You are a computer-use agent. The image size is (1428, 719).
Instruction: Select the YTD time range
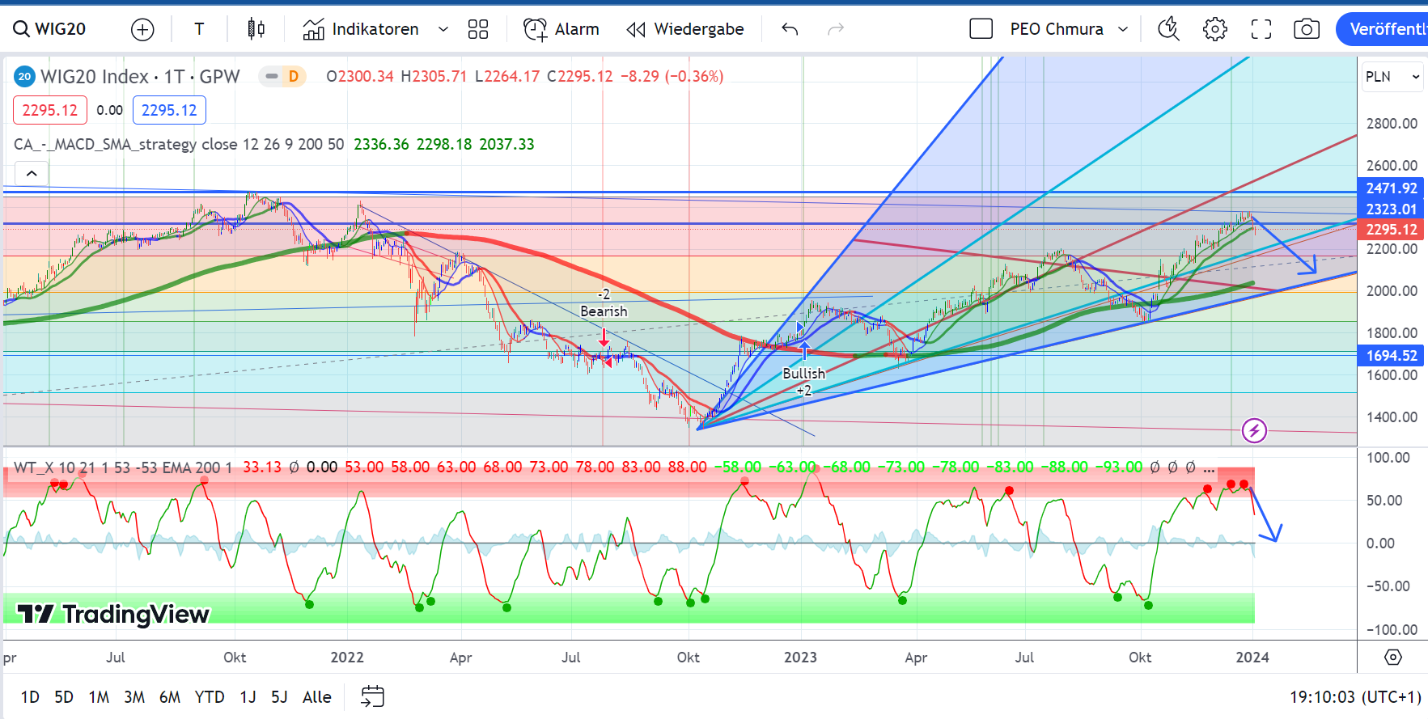[210, 697]
